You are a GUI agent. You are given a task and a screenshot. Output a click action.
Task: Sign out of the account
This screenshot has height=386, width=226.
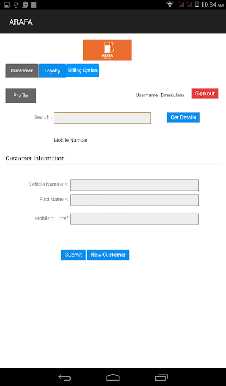point(205,93)
